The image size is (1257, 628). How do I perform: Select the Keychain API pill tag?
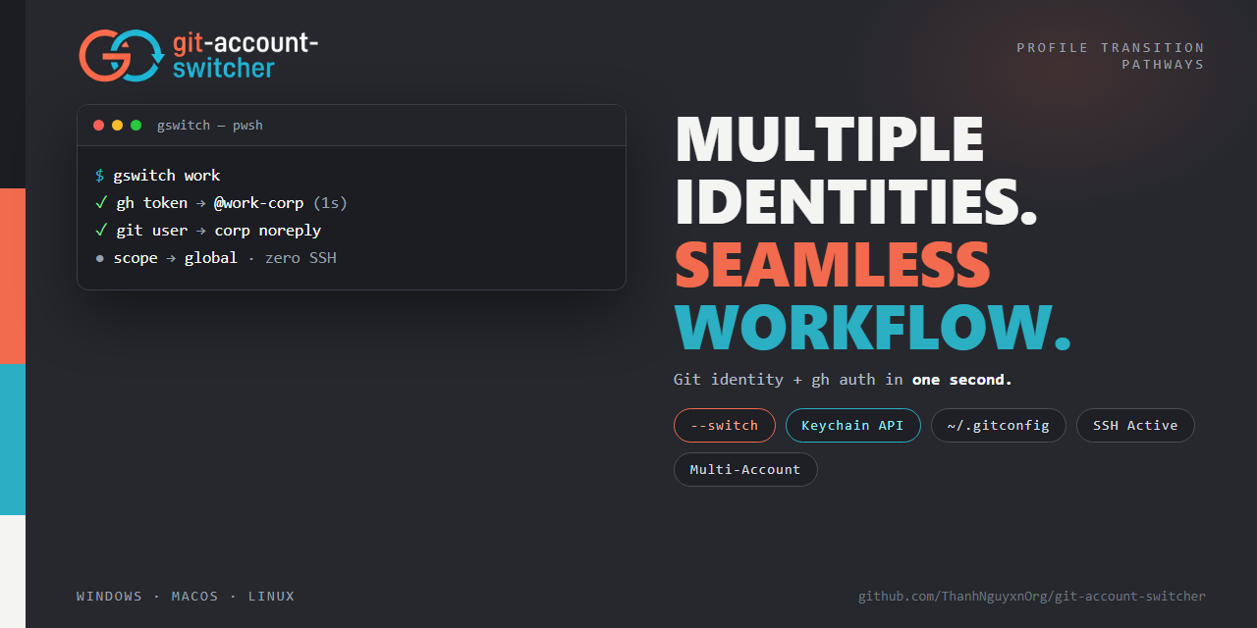pos(852,425)
